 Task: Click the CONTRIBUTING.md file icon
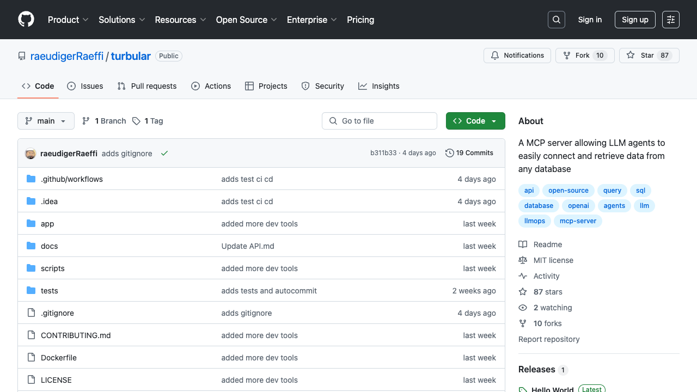coord(31,335)
